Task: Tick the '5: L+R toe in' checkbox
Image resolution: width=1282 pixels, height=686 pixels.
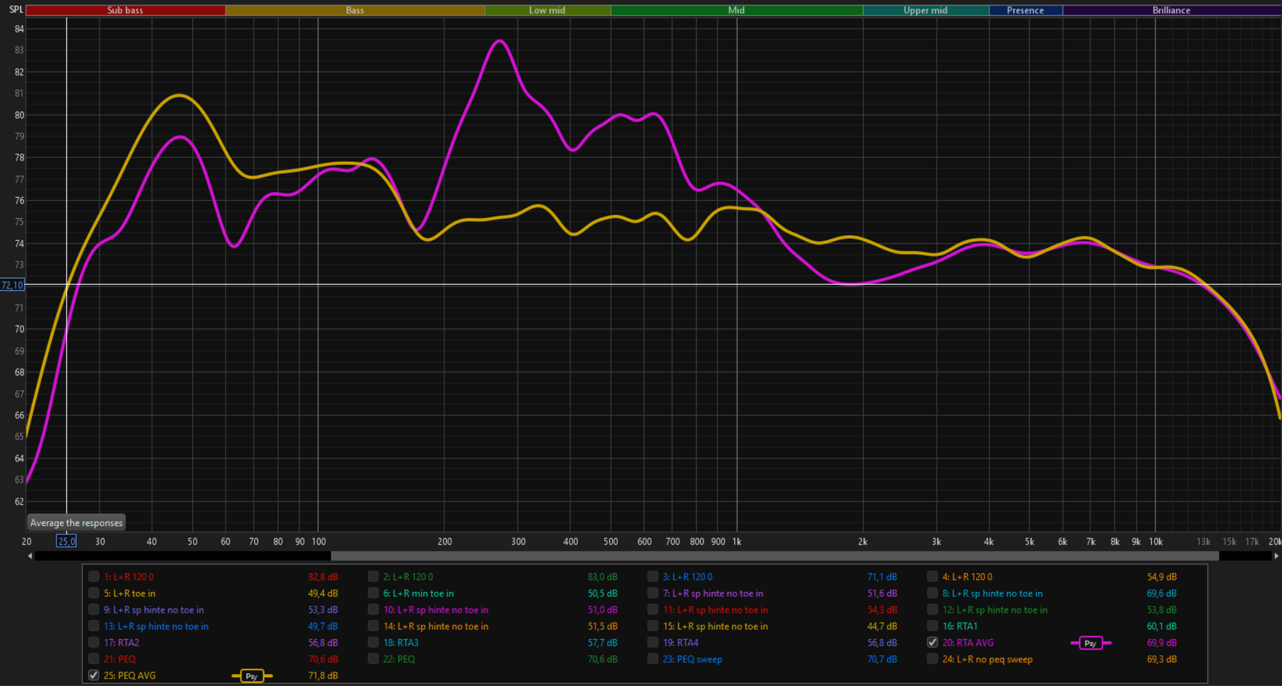Action: pyautogui.click(x=93, y=593)
